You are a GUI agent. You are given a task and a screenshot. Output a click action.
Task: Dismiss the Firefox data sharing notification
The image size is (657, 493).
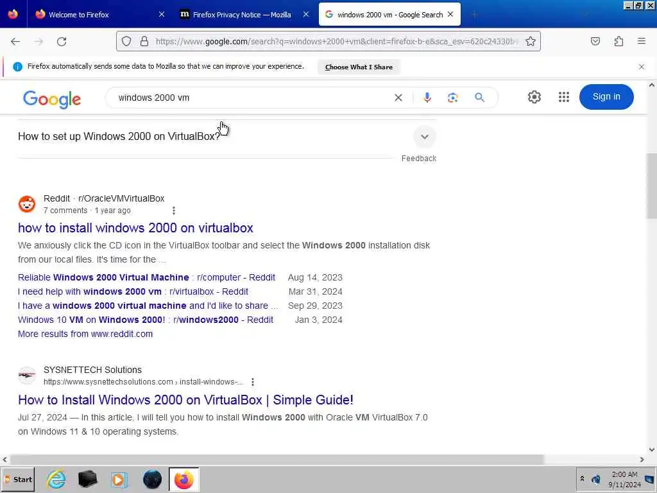point(642,67)
